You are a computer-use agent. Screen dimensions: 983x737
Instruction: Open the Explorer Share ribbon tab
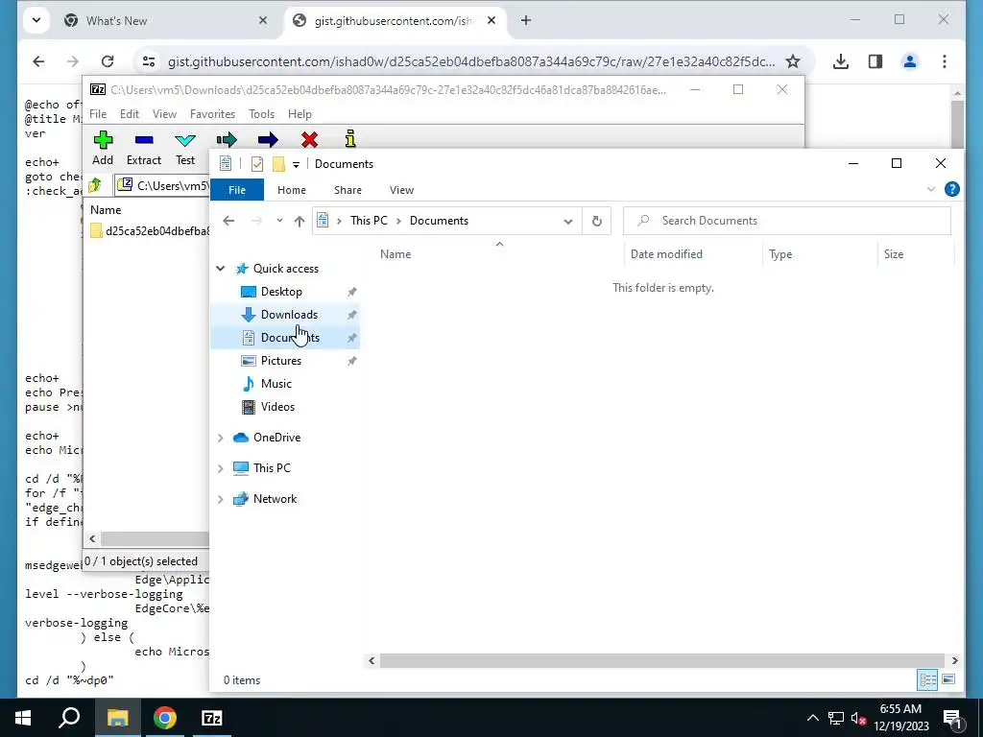(348, 190)
